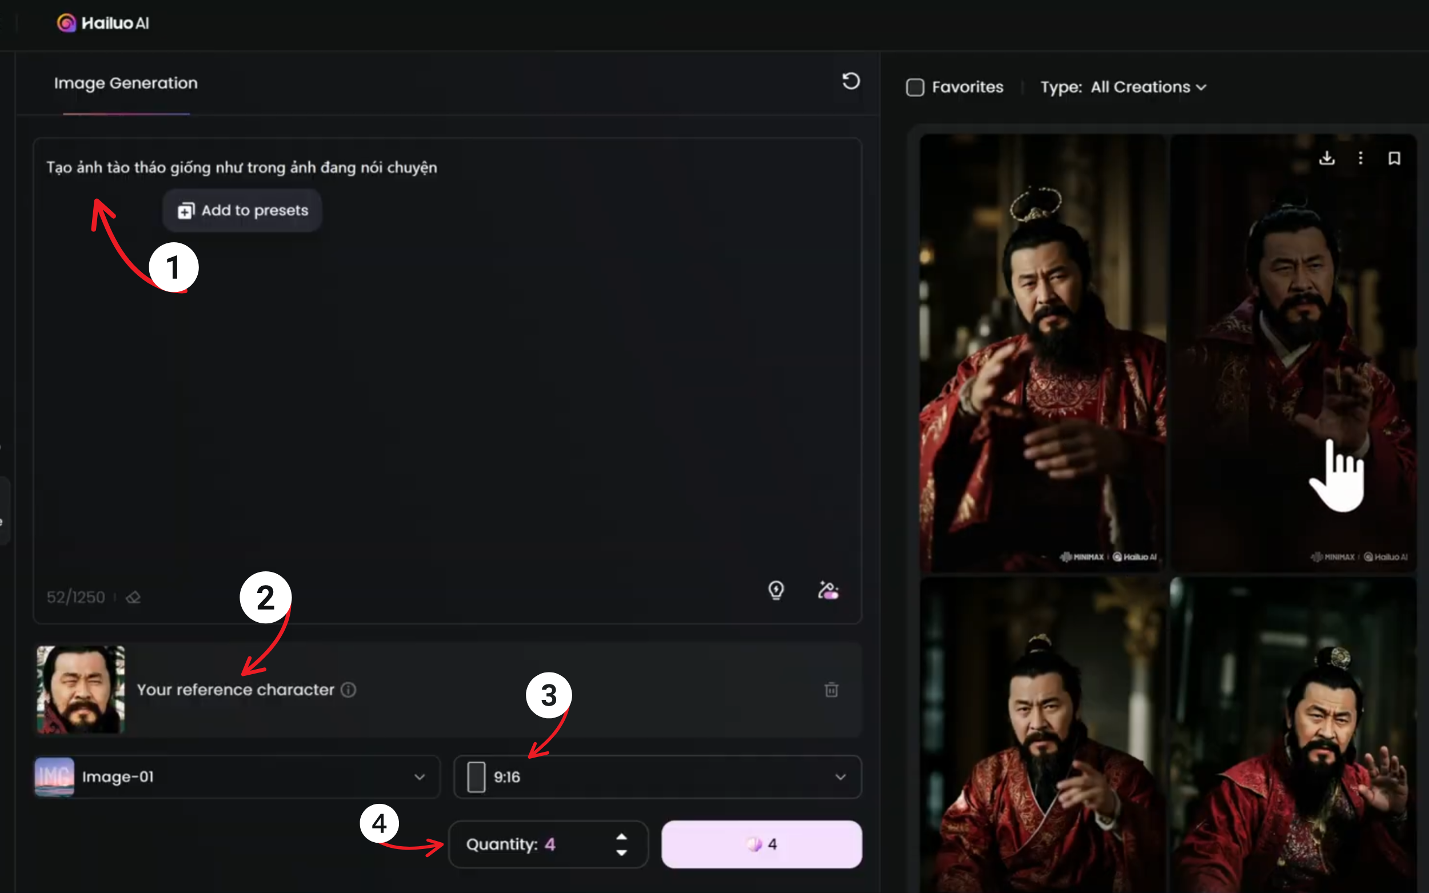Open the three-dot more options menu
The height and width of the screenshot is (893, 1429).
pos(1360,158)
